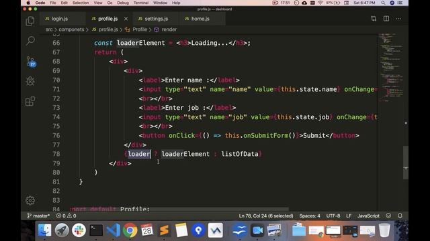
Task: Switch to the home.js tab
Action: click(x=202, y=19)
